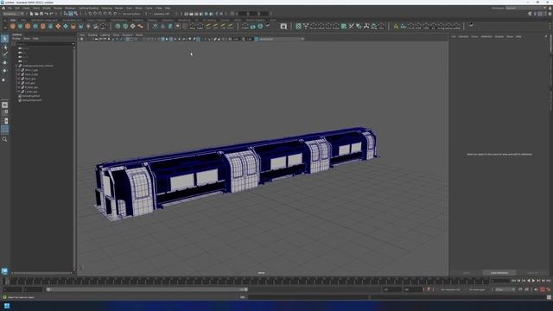Image resolution: width=553 pixels, height=311 pixels.
Task: Select the arrow Select tool in the toolbox
Action: click(4, 38)
